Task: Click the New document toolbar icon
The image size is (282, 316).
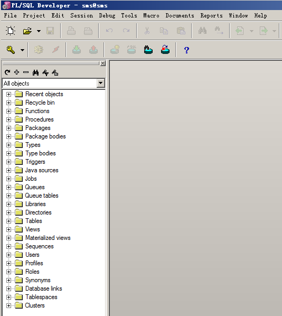Action: pos(11,31)
